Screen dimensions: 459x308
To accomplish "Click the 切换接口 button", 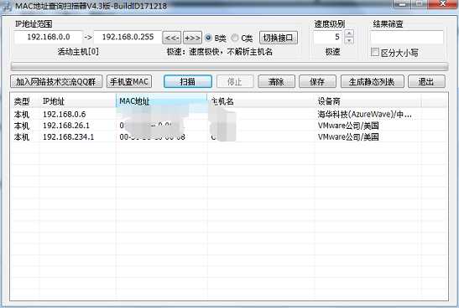I will (279, 38).
